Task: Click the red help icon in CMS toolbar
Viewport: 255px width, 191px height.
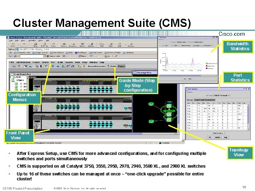Action: click(84, 66)
